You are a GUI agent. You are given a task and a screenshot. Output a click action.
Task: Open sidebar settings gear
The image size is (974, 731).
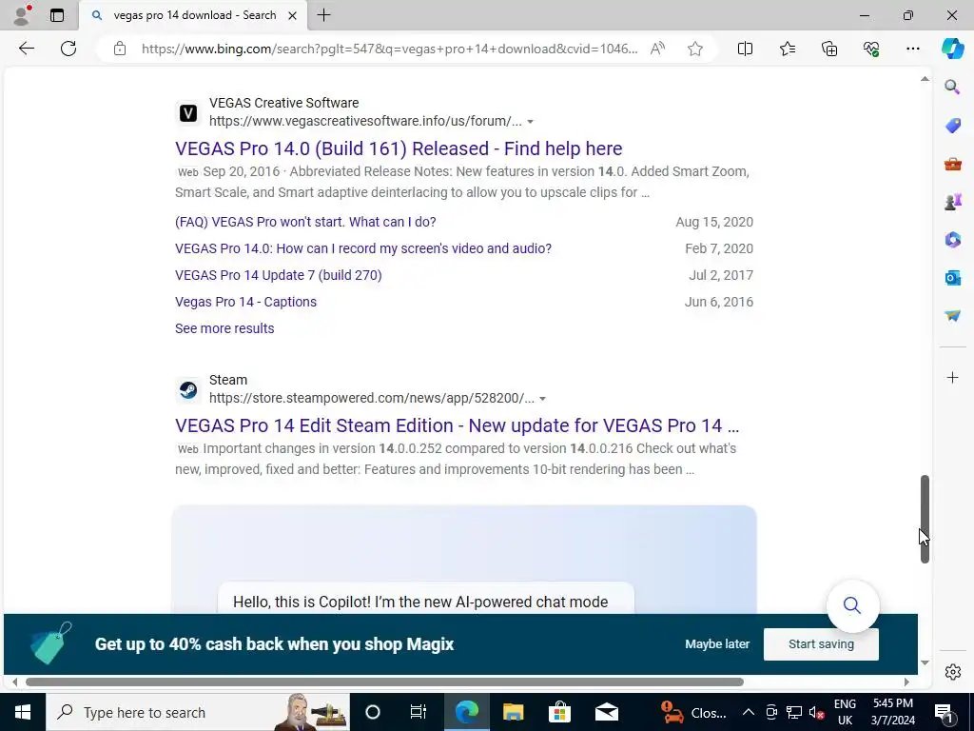point(952,671)
